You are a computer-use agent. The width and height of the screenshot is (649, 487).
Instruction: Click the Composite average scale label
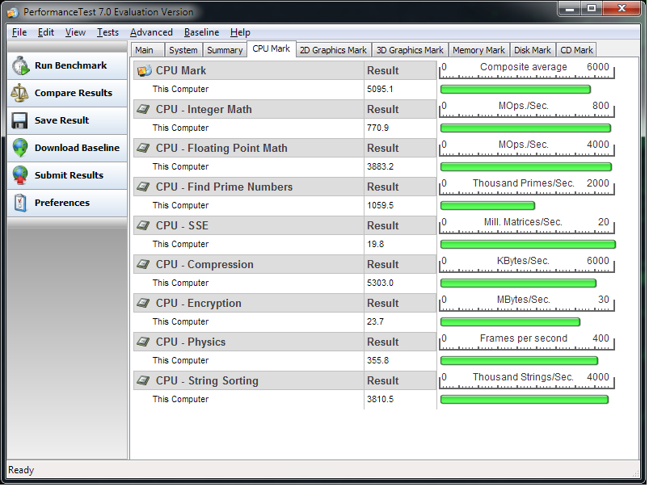[524, 67]
